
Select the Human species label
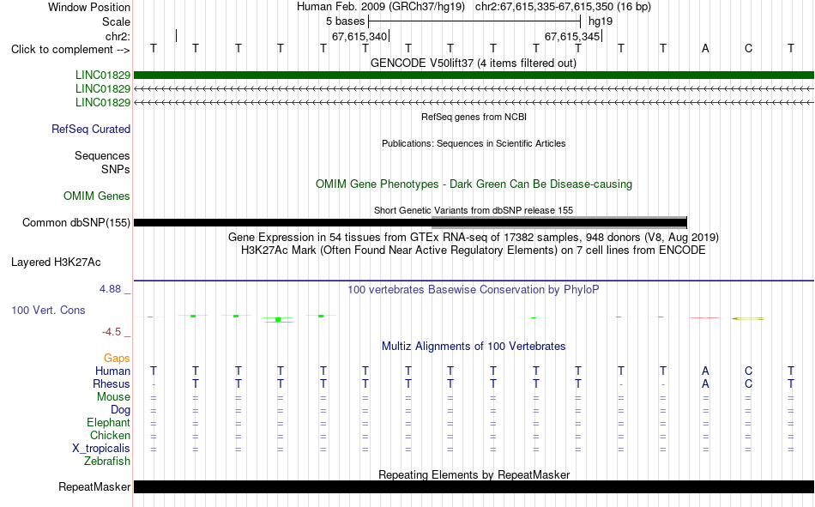tap(112, 371)
